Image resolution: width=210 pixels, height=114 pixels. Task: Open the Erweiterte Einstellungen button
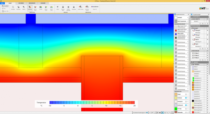(140, 113)
